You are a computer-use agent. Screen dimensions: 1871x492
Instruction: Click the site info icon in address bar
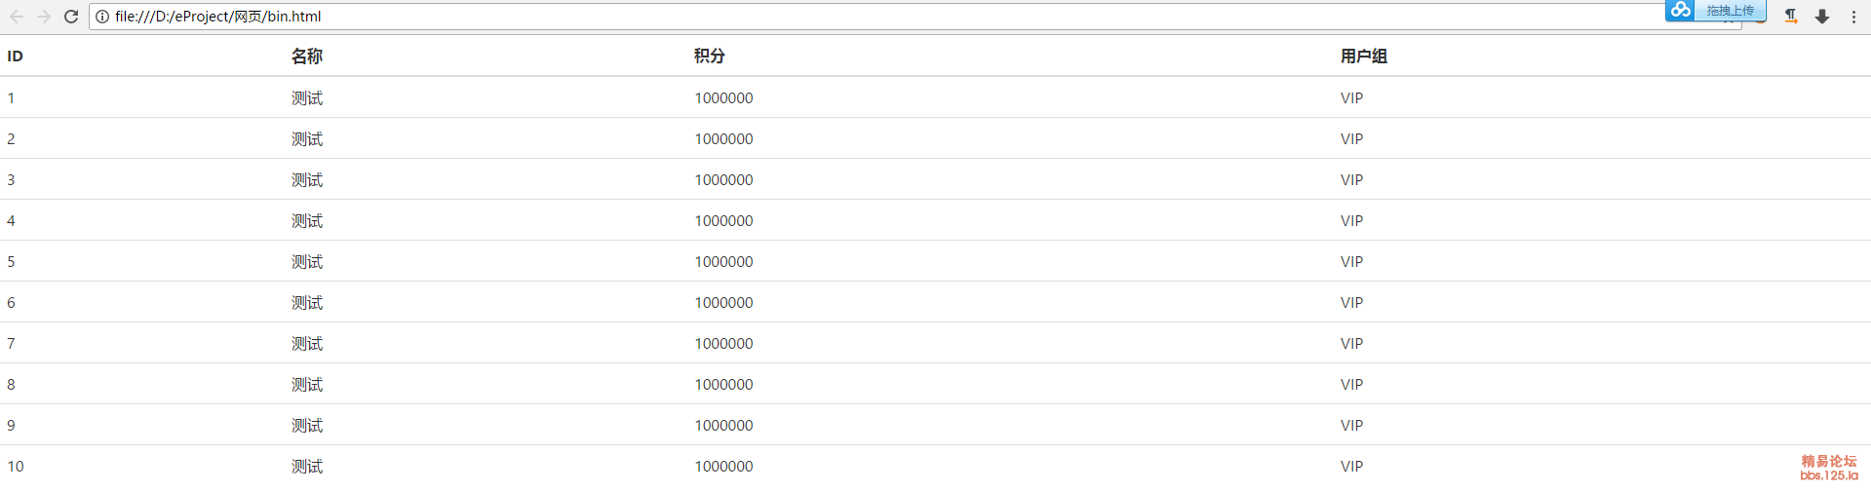102,17
